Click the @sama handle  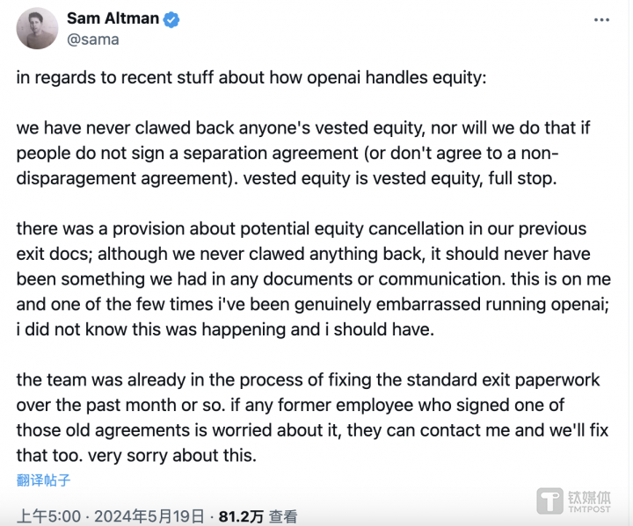point(92,39)
